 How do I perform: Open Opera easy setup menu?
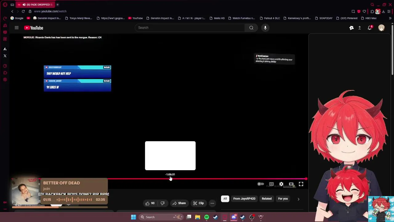click(x=389, y=11)
